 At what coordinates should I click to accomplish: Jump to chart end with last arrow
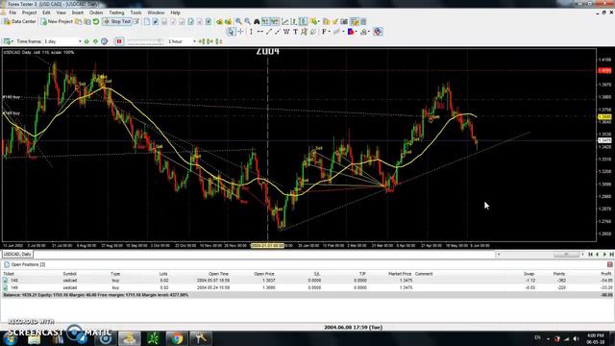[611, 255]
